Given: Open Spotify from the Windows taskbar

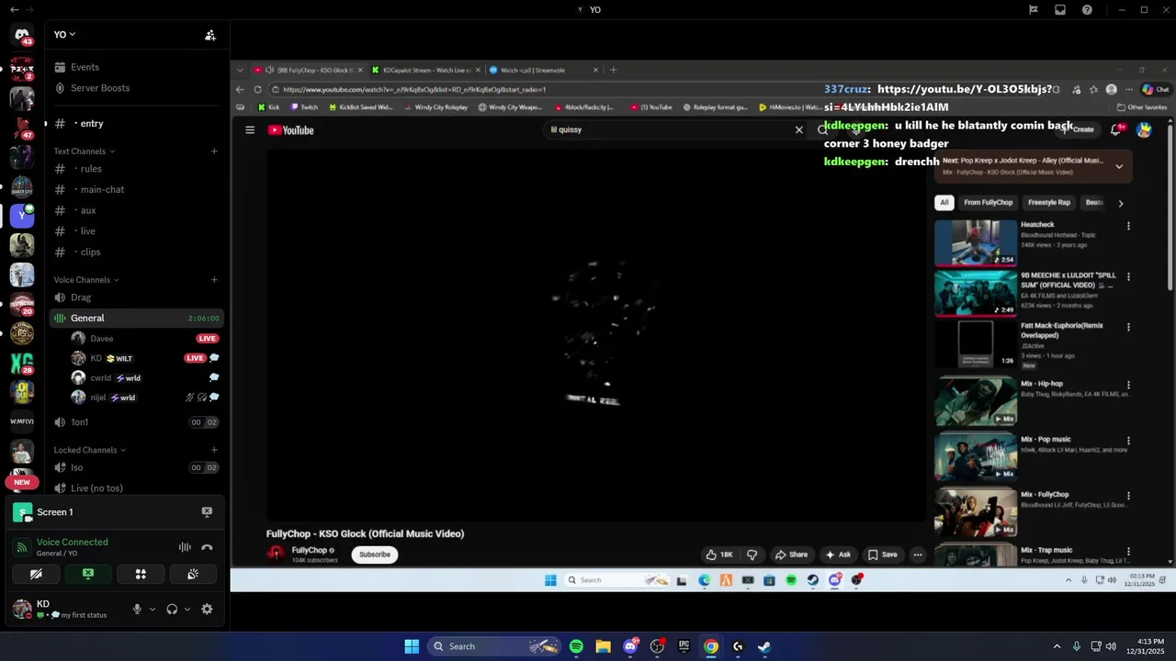Looking at the screenshot, I should [576, 646].
